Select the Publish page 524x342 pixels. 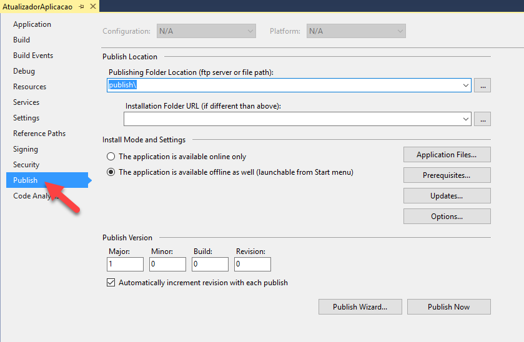coord(47,180)
